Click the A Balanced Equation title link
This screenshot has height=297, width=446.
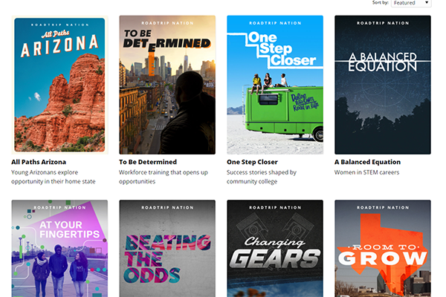(367, 162)
